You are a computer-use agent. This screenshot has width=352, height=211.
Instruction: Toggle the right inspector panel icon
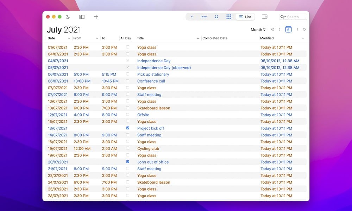(x=265, y=17)
